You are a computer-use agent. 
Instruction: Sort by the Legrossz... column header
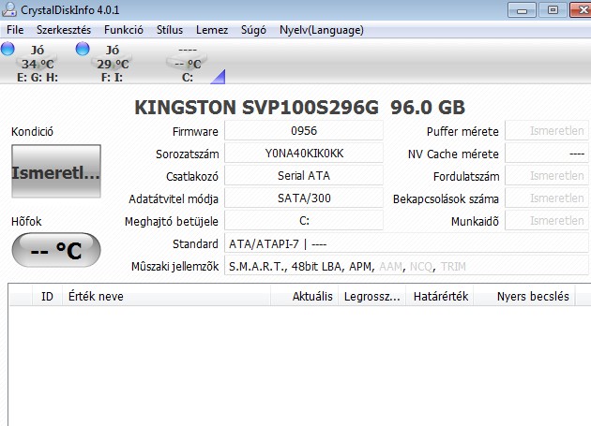(x=372, y=296)
